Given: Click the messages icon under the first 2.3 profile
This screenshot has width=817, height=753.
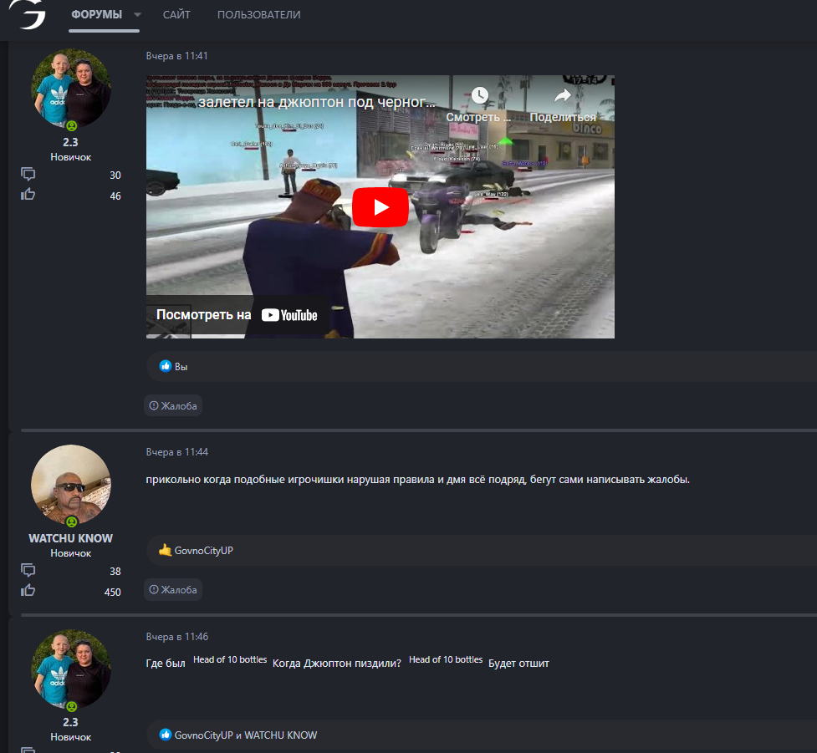Looking at the screenshot, I should tap(28, 174).
